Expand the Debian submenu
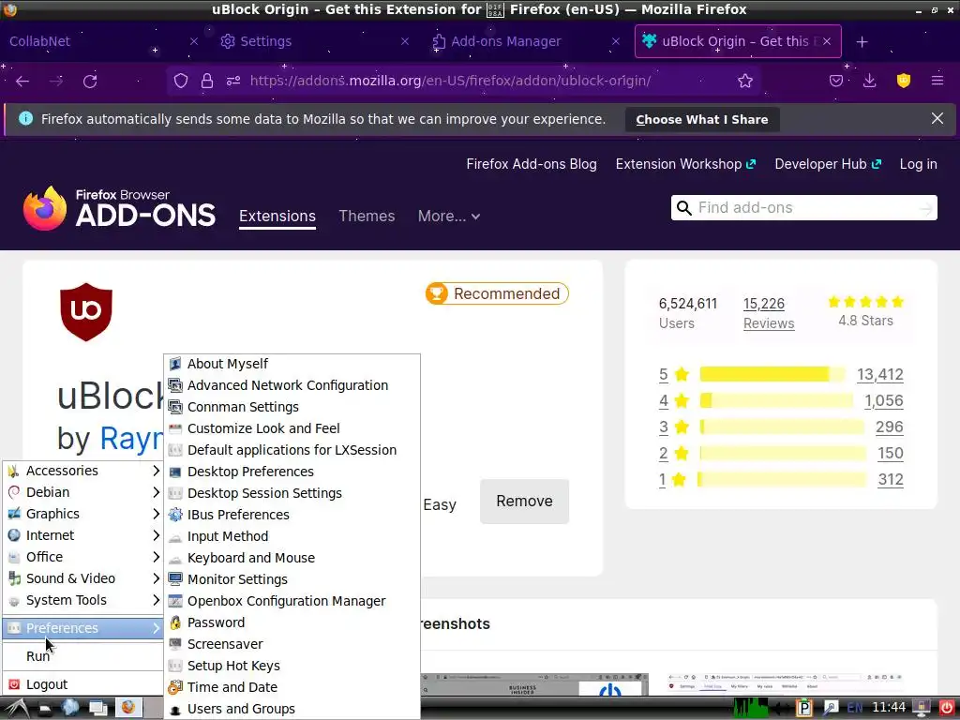The height and width of the screenshot is (720, 960). pos(82,492)
